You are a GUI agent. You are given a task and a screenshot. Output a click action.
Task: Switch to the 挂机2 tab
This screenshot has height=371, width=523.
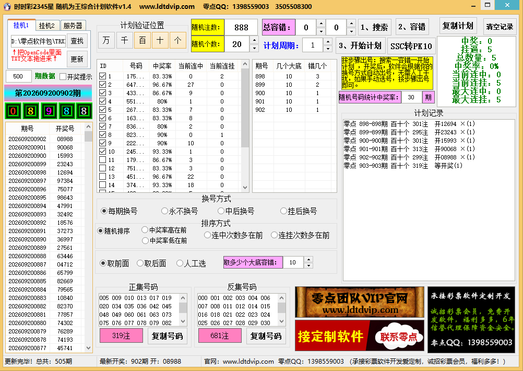click(x=46, y=26)
